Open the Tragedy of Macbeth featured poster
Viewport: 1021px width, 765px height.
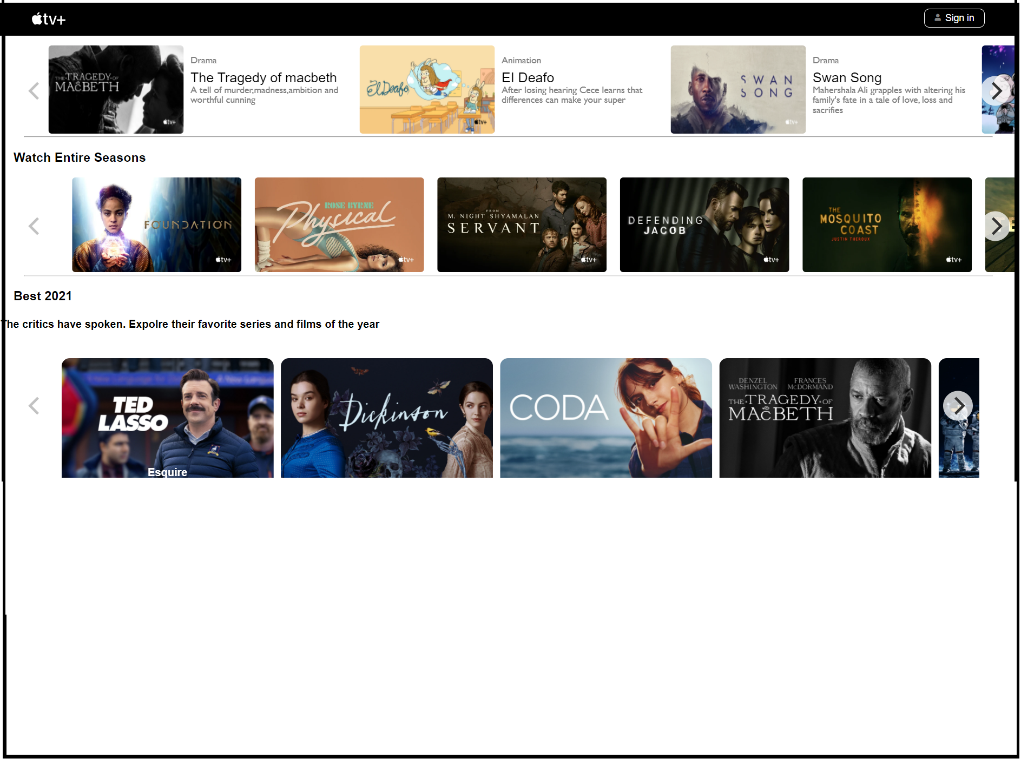tap(116, 89)
